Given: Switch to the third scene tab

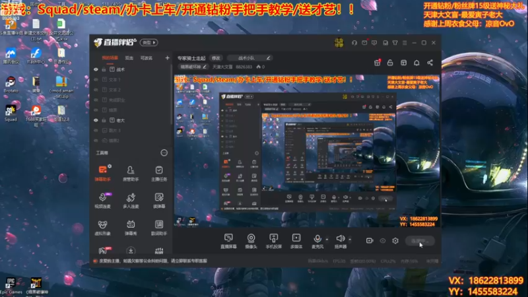Looking at the screenshot, I should click(x=146, y=58).
